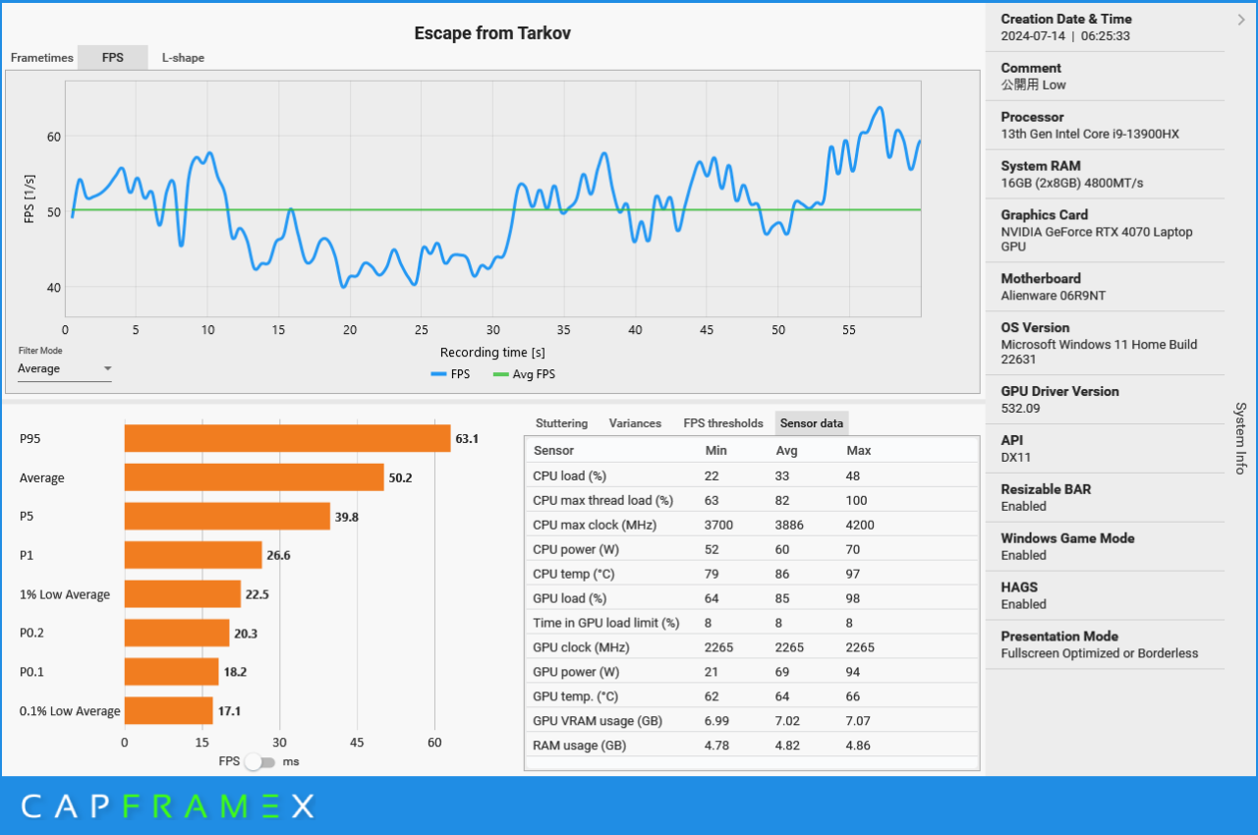This screenshot has width=1258, height=835.
Task: Select the Sensor data tab
Action: pyautogui.click(x=812, y=423)
